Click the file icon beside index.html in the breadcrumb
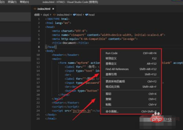Screen dimensions: 183x130 54,15
